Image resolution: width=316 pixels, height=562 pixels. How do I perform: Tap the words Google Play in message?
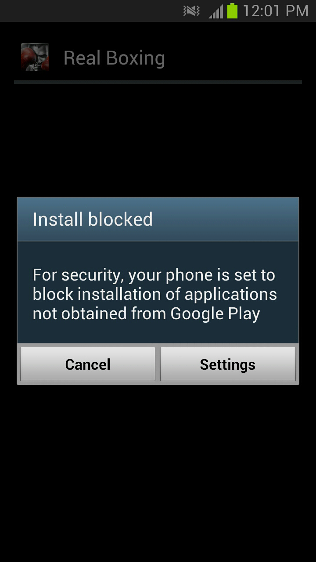click(x=215, y=313)
